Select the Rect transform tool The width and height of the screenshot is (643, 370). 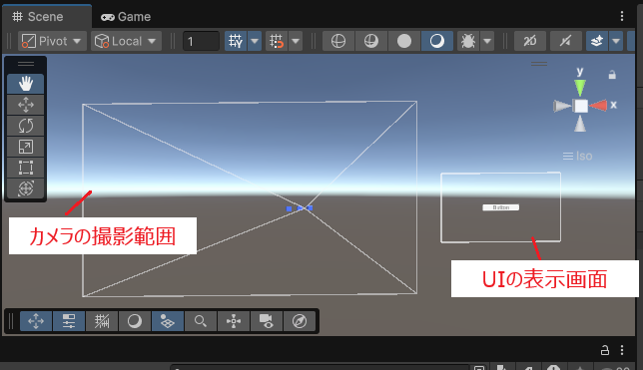(x=25, y=168)
